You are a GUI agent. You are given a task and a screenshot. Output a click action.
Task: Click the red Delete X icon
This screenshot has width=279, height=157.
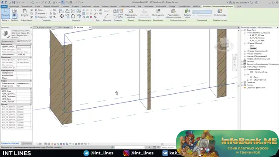91,17
